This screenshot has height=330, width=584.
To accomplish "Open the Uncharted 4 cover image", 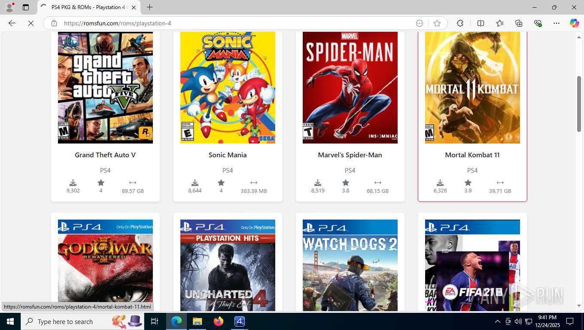I will [228, 266].
